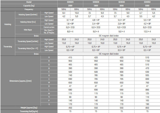Click SD0020 K dimension value 690
160x113 pixels.
point(70,79)
